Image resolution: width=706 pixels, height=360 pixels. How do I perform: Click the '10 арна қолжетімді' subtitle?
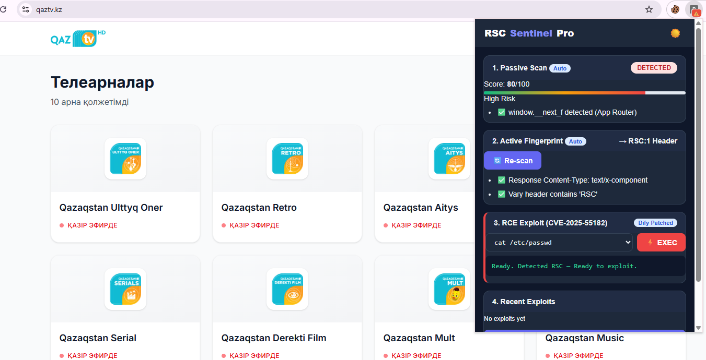(x=89, y=102)
